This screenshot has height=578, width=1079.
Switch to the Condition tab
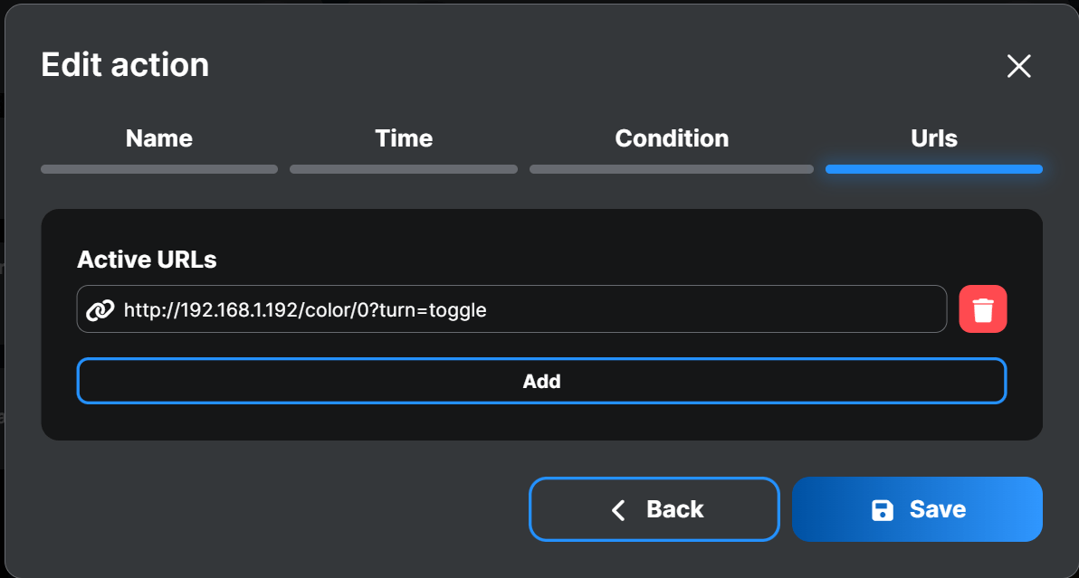point(672,137)
